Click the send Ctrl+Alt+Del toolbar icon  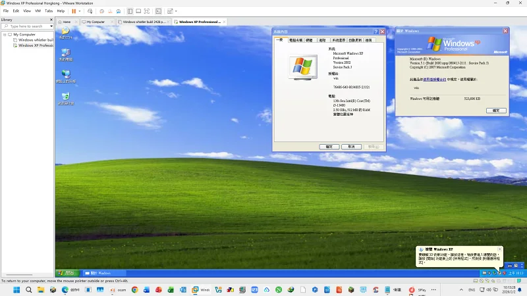point(92,11)
